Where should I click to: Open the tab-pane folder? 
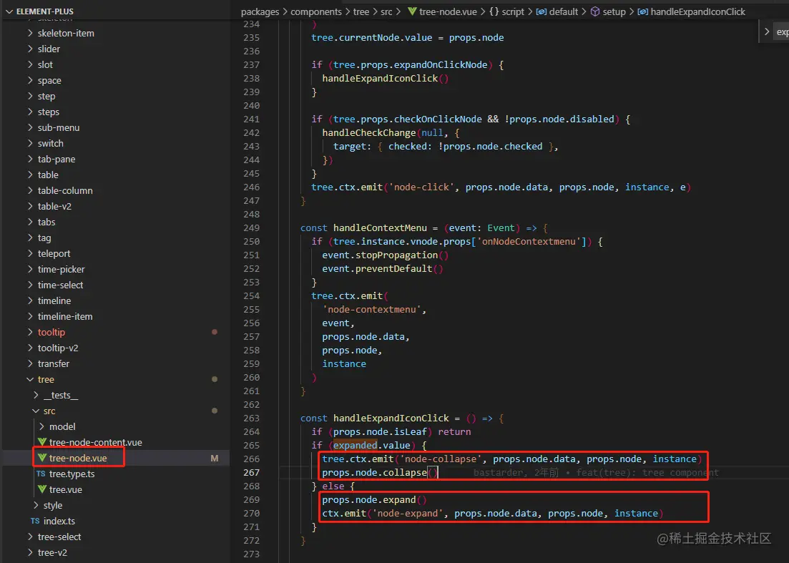57,159
